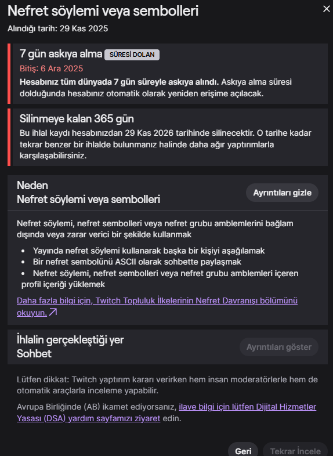This screenshot has width=333, height=456.
Task: Close the Nefret söylemi veya sembolleri dialog
Action: pyautogui.click(x=326, y=9)
